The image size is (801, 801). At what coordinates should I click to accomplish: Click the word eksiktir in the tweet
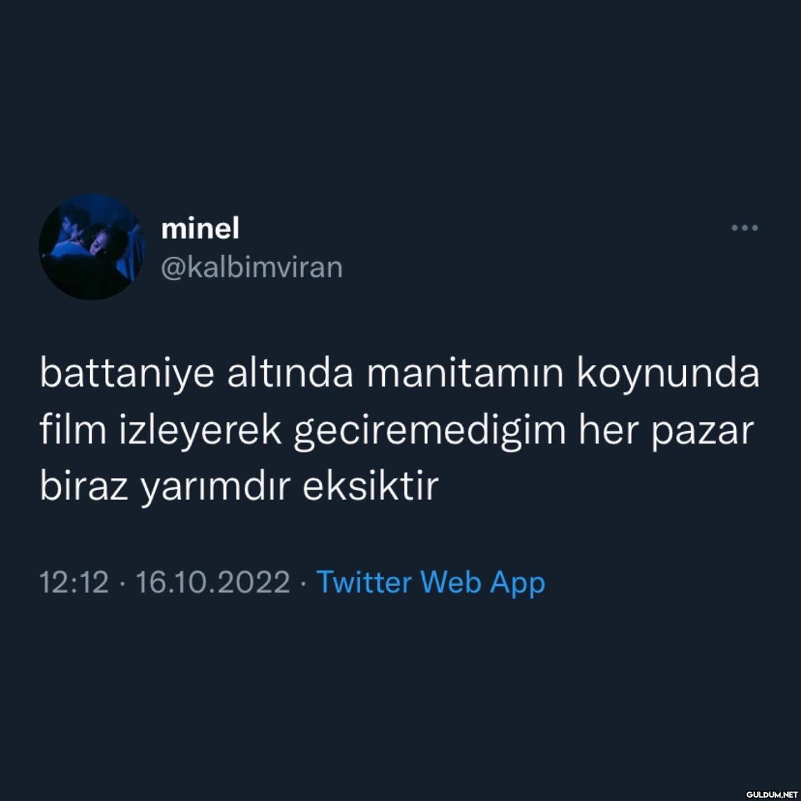tap(370, 486)
